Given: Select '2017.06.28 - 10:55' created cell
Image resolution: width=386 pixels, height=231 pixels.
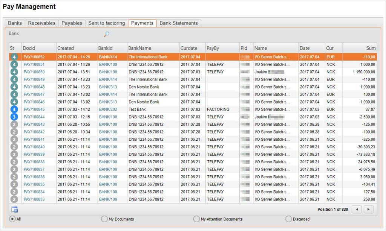Looking at the screenshot, I should [77, 125].
